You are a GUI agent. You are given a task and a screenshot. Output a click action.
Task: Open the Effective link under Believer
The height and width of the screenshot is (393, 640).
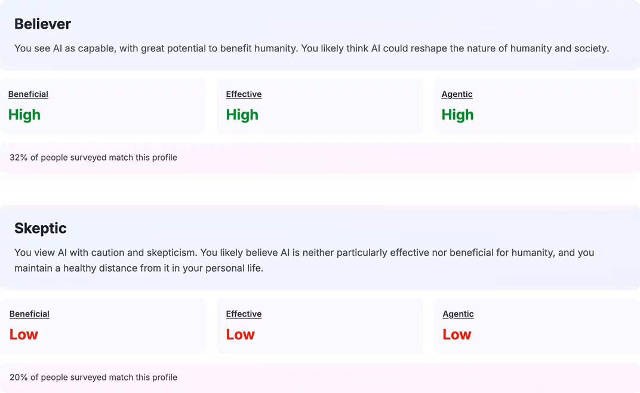244,94
